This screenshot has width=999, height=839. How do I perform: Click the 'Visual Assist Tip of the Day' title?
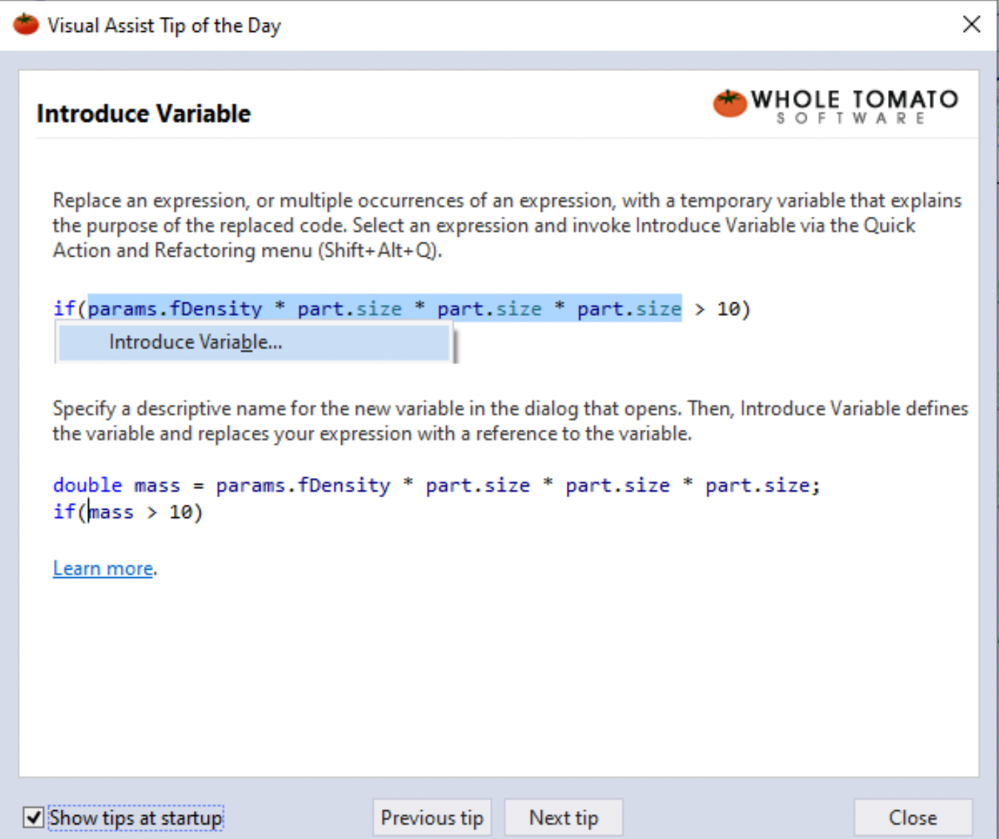[164, 25]
